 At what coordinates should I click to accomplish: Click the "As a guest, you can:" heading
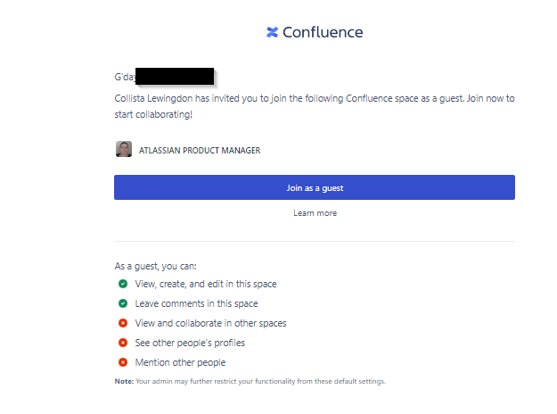pos(155,266)
